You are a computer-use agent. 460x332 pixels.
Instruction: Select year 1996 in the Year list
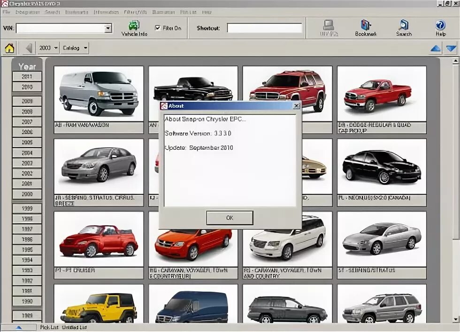click(27, 240)
